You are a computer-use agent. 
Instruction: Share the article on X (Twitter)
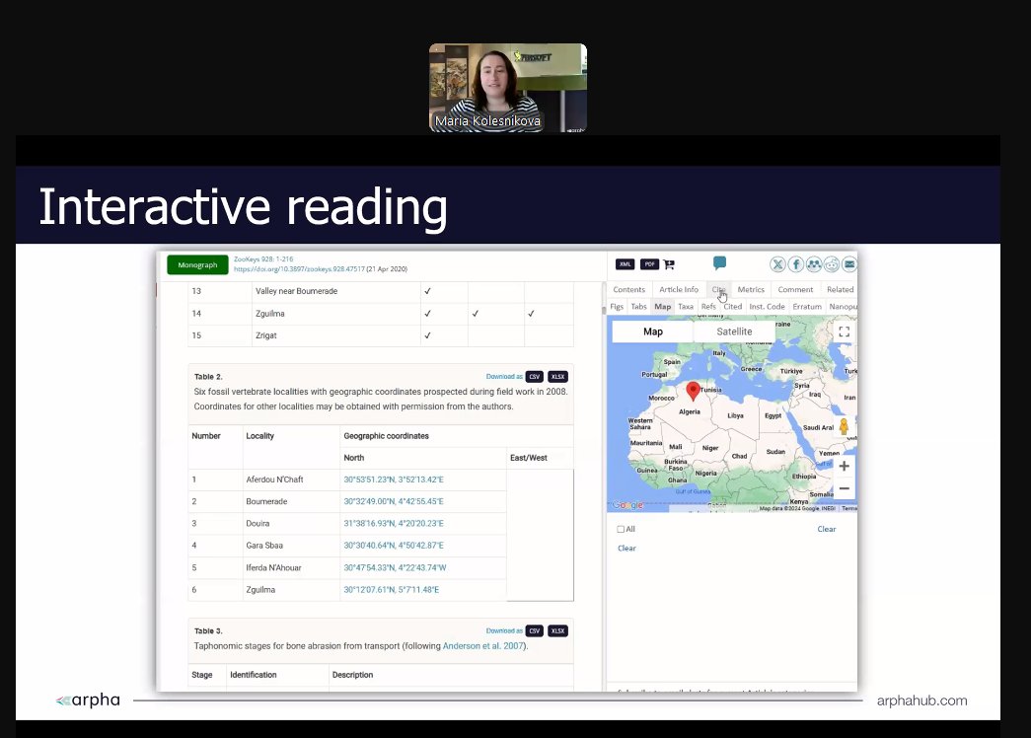(x=777, y=264)
